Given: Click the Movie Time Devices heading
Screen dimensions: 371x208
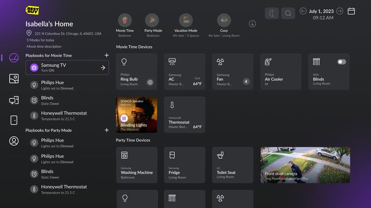Looking at the screenshot, I should pos(134,47).
